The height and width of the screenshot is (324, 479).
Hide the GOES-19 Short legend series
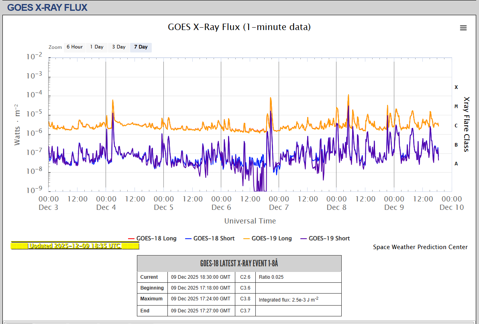(324, 238)
